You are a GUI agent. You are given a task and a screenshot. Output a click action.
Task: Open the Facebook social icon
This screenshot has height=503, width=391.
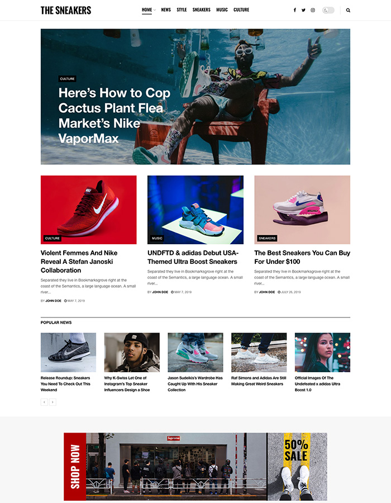click(294, 10)
